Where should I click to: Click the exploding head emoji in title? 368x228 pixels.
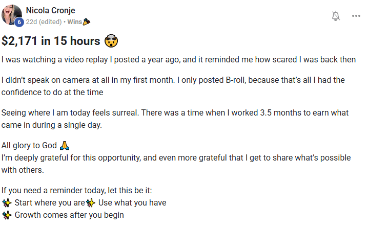tap(111, 41)
